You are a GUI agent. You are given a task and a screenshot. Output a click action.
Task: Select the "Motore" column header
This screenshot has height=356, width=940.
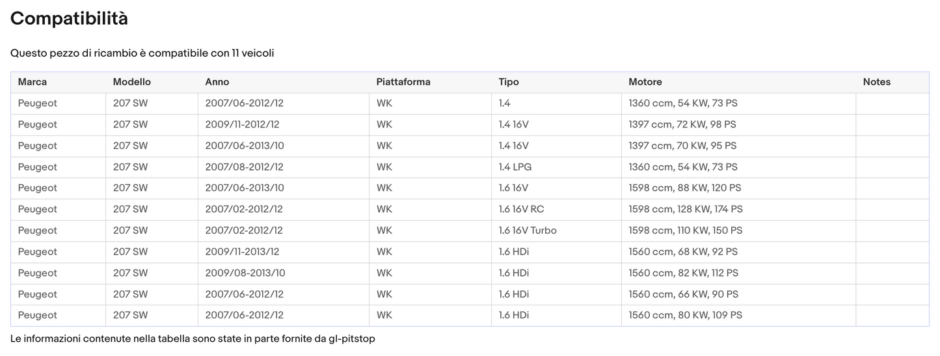(x=645, y=82)
